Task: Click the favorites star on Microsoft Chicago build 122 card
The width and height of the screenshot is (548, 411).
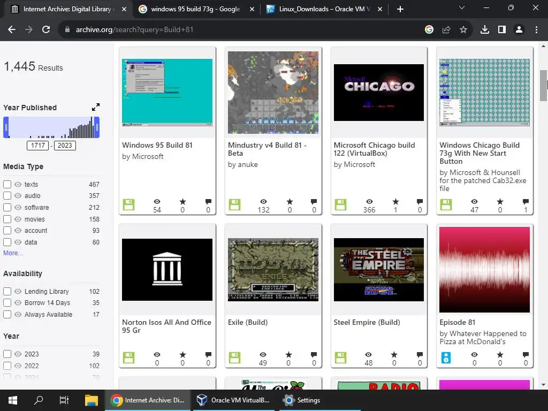Action: (x=395, y=202)
